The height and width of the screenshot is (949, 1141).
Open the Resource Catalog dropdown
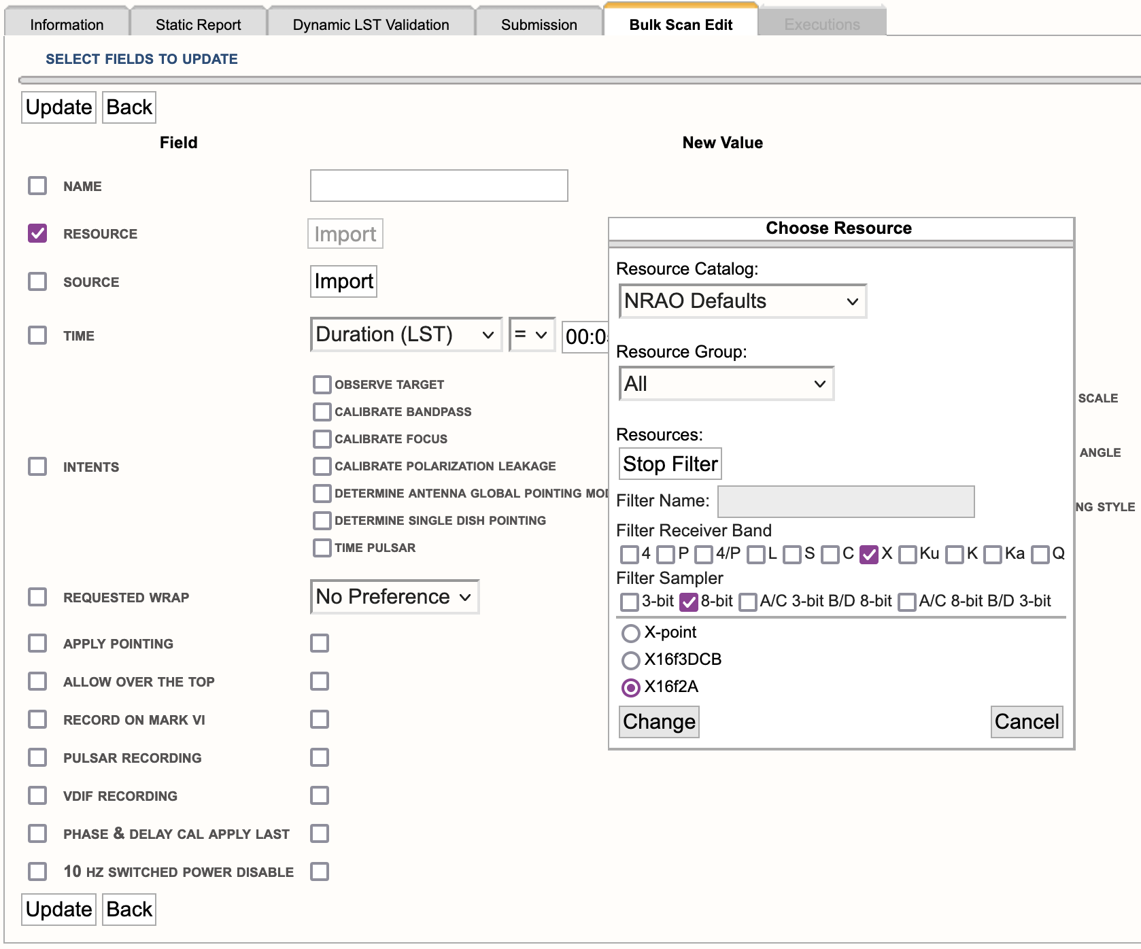pyautogui.click(x=743, y=301)
